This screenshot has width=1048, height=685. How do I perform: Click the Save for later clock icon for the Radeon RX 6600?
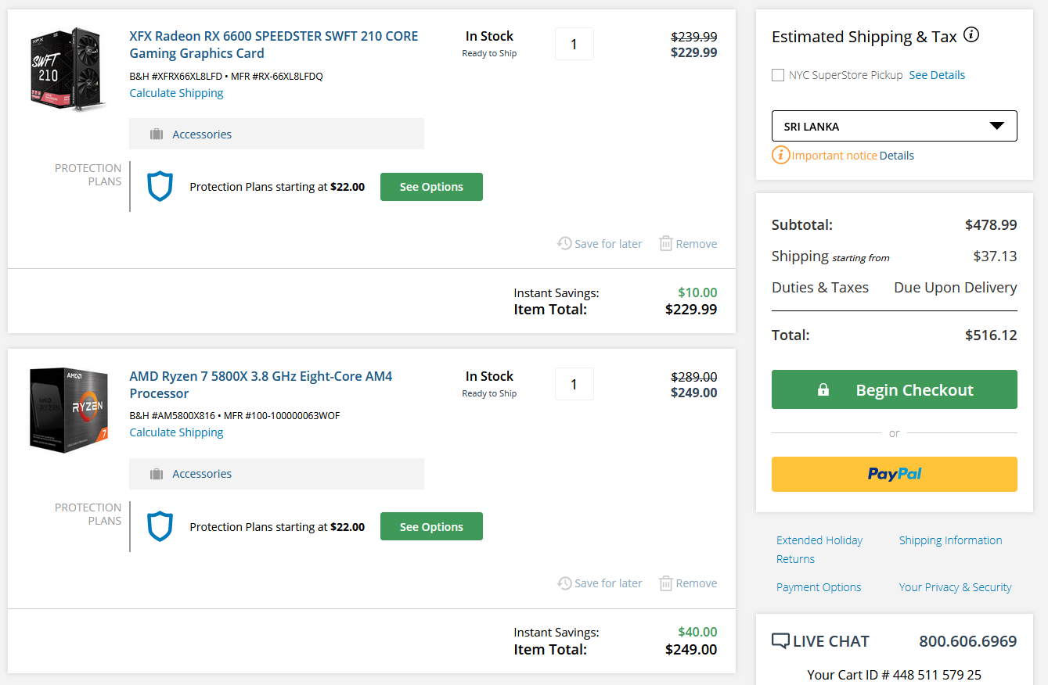pyautogui.click(x=564, y=243)
